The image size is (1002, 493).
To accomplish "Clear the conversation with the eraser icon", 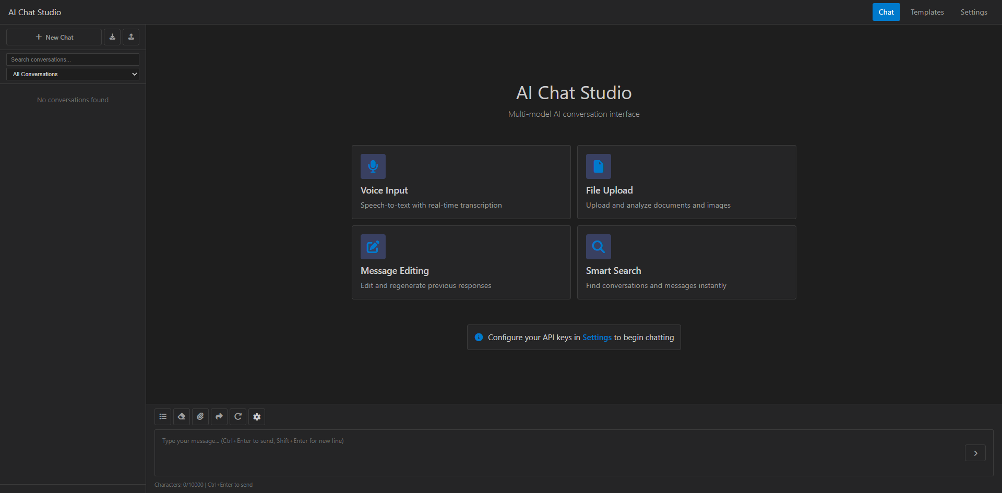I will coord(181,416).
